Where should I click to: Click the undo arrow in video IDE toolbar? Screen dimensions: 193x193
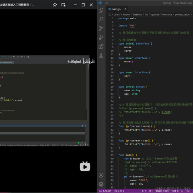pos(14,57)
